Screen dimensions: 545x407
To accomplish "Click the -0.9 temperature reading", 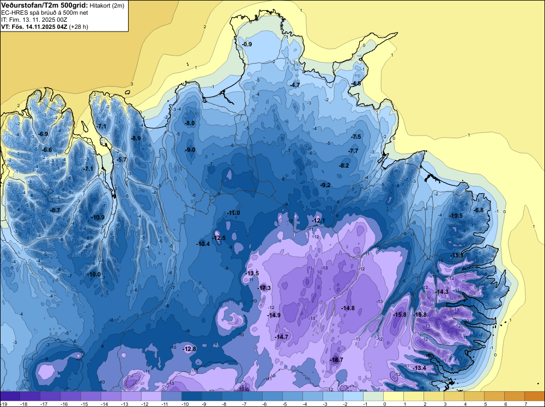I will click(x=247, y=44).
